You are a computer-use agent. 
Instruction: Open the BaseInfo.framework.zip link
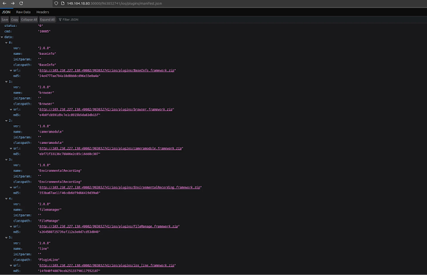click(x=107, y=70)
